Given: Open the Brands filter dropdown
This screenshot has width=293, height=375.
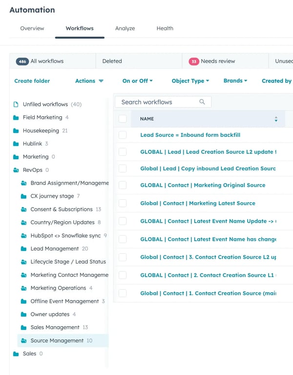Looking at the screenshot, I should 235,81.
